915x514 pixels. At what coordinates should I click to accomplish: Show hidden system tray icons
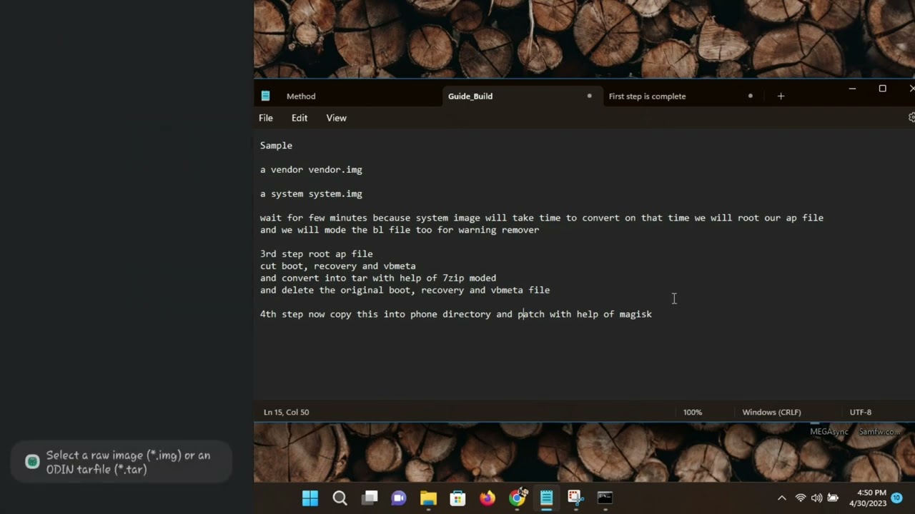(782, 498)
